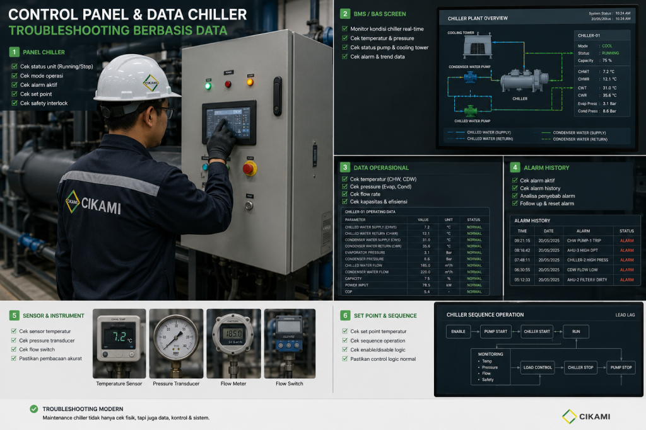The height and width of the screenshot is (430, 646).
Task: Click the CIKAMI logo at bottom right
Action: click(x=586, y=416)
